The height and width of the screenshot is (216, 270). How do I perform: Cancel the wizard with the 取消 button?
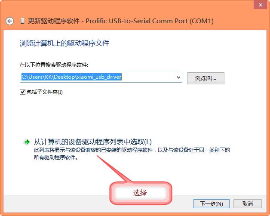[x=248, y=204]
